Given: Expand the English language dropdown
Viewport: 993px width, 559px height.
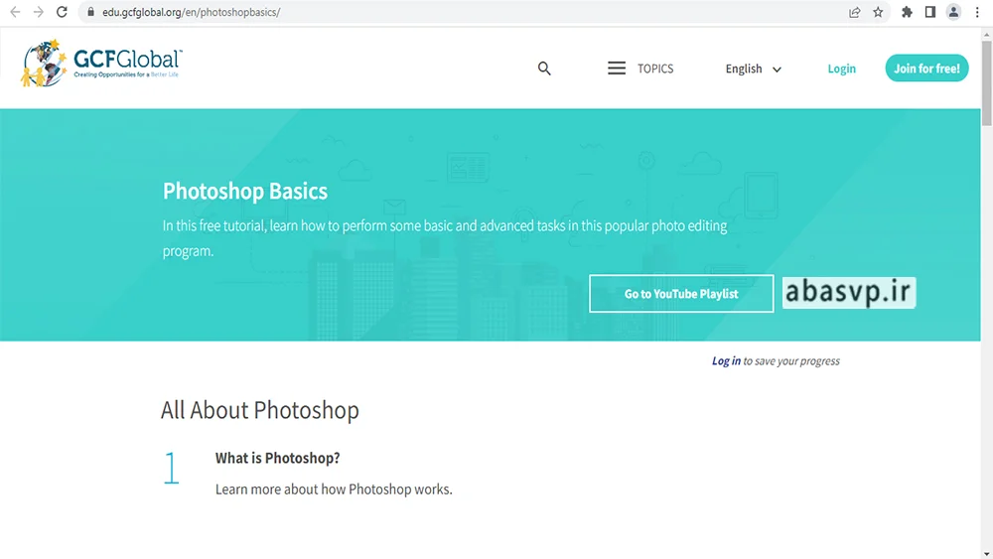Looking at the screenshot, I should (x=753, y=69).
